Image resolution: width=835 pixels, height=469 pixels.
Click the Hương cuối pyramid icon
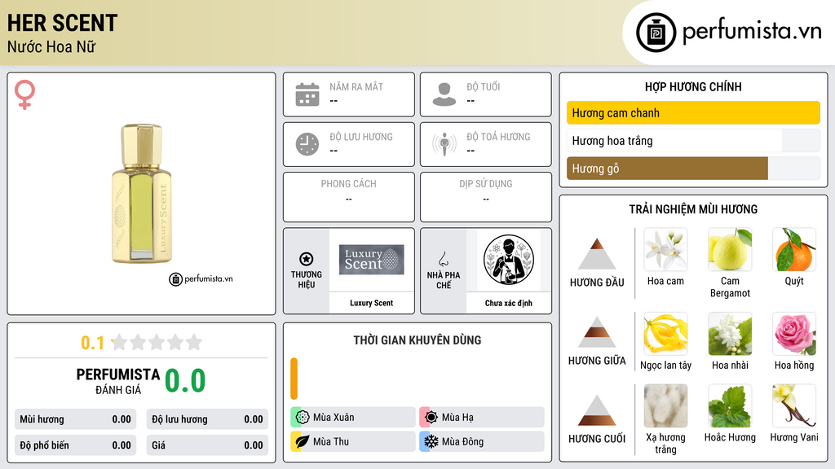[x=597, y=410]
